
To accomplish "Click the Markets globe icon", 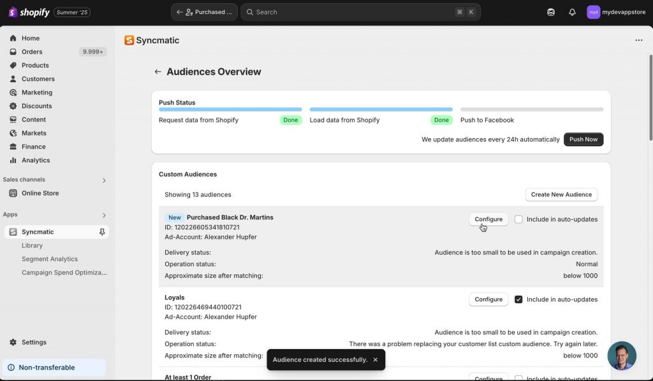I will (x=13, y=133).
